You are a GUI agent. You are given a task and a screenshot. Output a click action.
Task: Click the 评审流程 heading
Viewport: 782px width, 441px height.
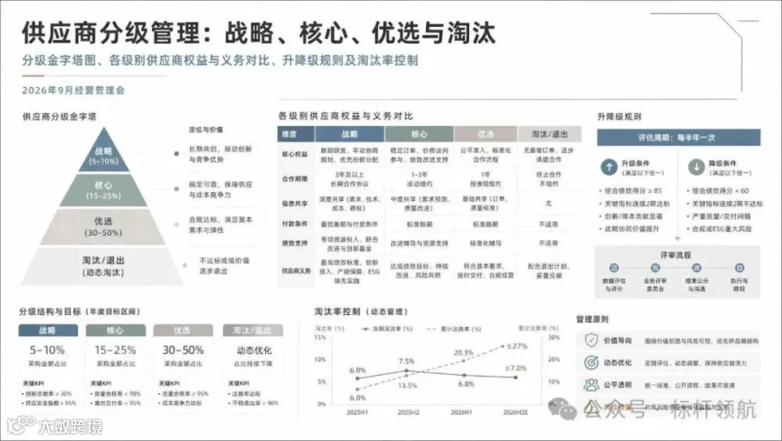[675, 255]
